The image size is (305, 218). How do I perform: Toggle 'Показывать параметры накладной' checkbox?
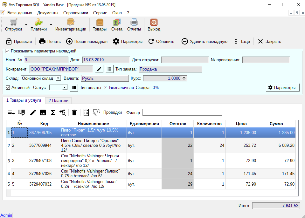click(x=7, y=51)
